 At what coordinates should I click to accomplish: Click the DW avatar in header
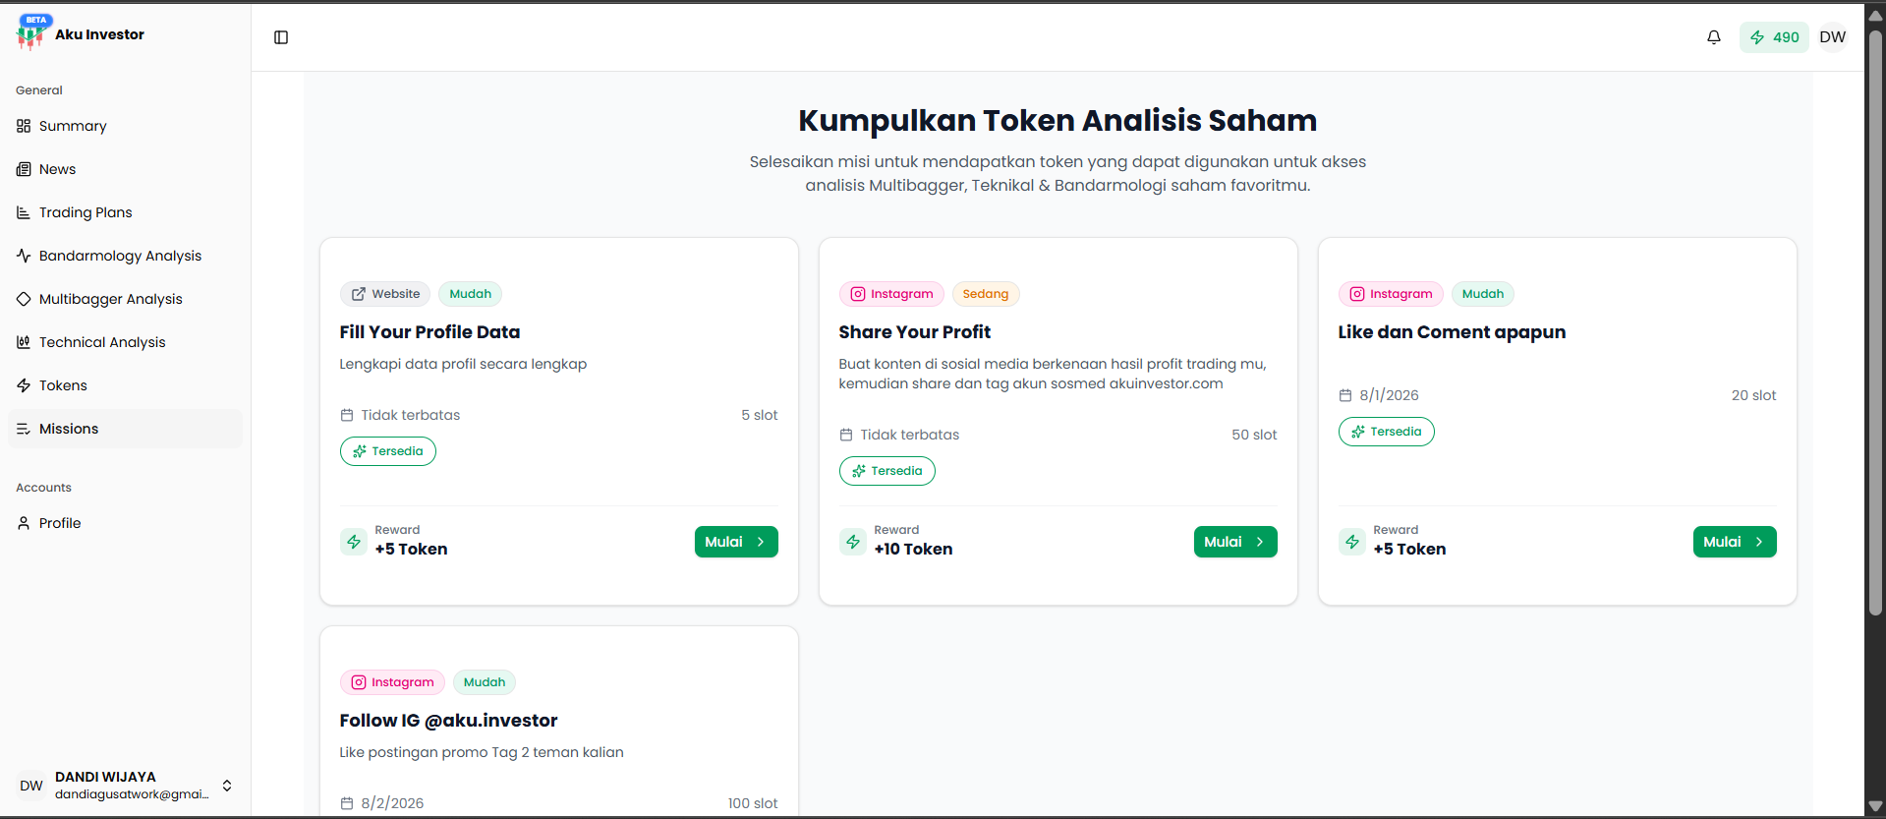coord(1832,37)
